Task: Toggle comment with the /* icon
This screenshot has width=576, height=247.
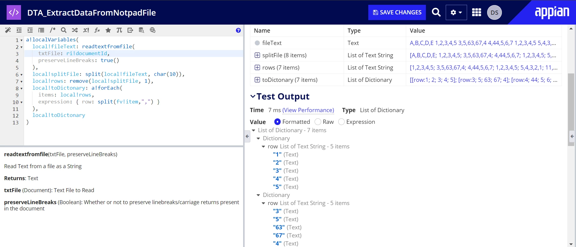Action: pos(53,30)
